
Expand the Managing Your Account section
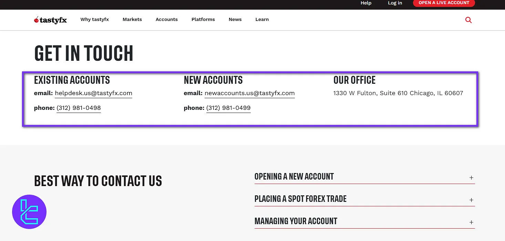point(471,222)
